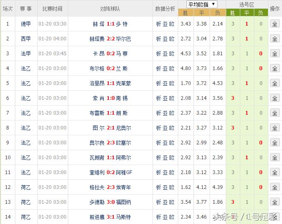The width and height of the screenshot is (282, 224).
Task: Click 德甲 league label in row 1
Action: (26, 24)
